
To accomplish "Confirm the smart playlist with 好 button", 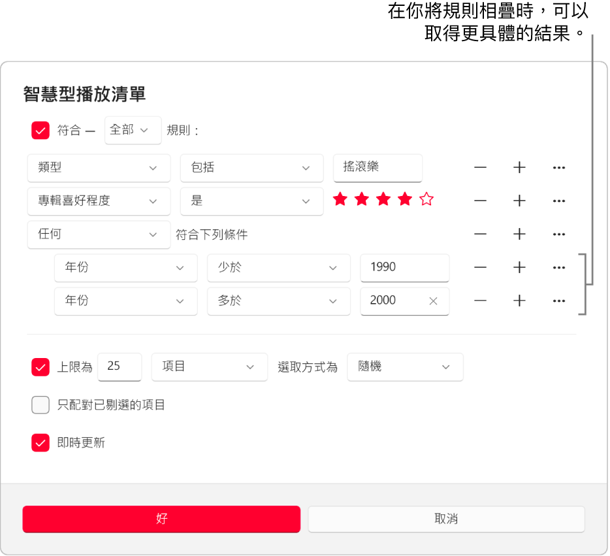I will click(161, 519).
